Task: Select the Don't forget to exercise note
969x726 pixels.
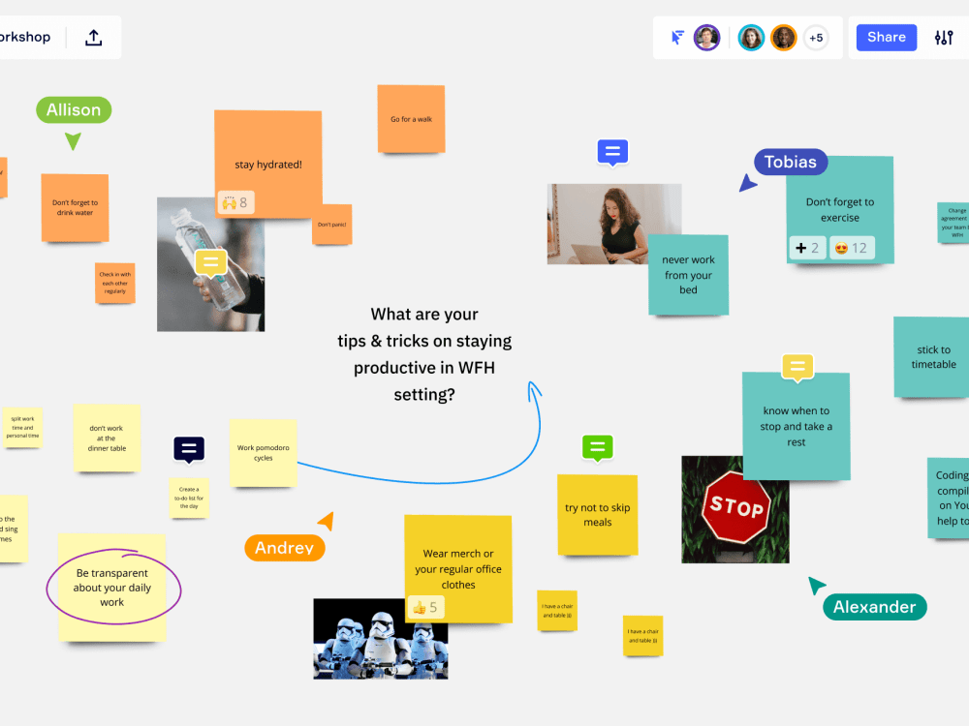Action: pyautogui.click(x=840, y=209)
